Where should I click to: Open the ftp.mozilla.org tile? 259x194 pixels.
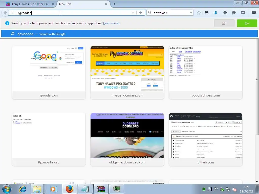pos(49,139)
